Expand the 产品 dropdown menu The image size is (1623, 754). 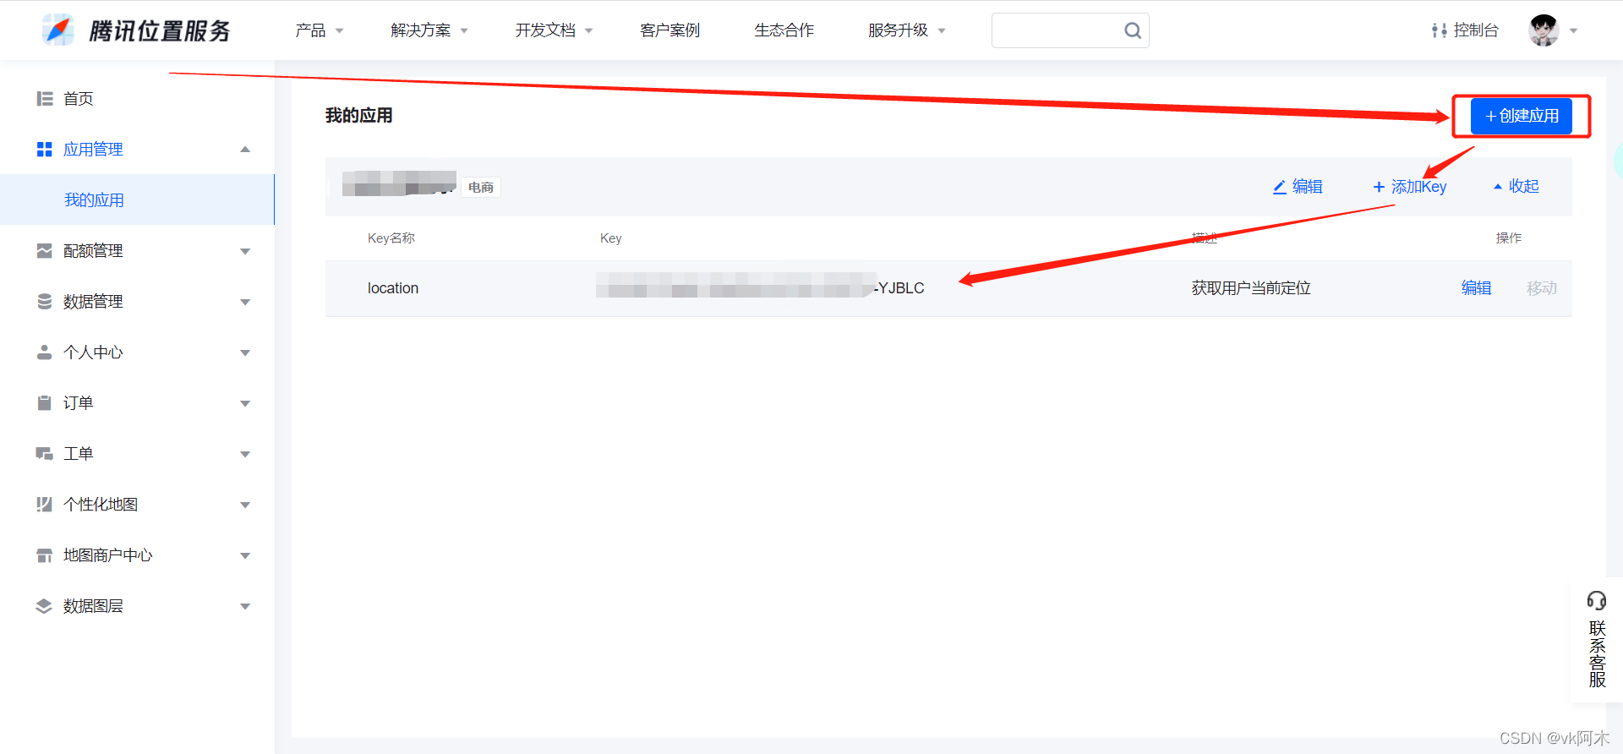(320, 30)
